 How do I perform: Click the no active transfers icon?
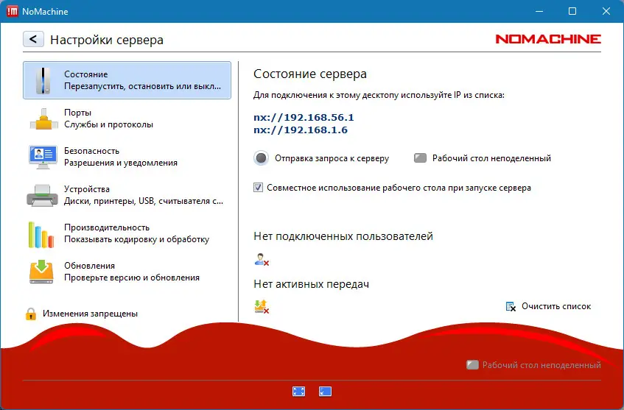pos(262,307)
